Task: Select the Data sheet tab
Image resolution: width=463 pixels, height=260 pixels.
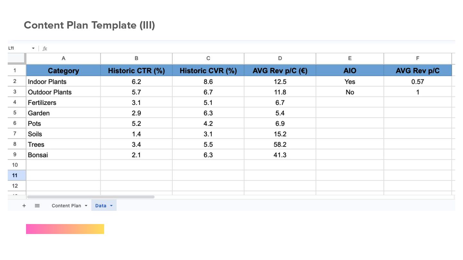Action: point(101,206)
